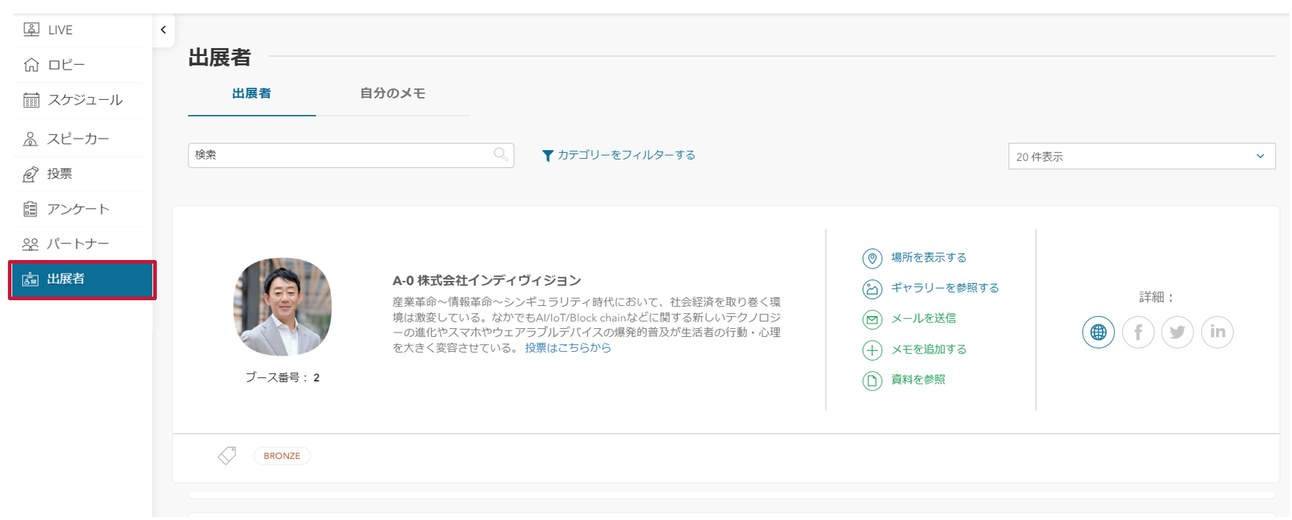Viewport: 1292px width, 520px height.
Task: Click the tag icon beside BRONZE
Action: tap(227, 455)
